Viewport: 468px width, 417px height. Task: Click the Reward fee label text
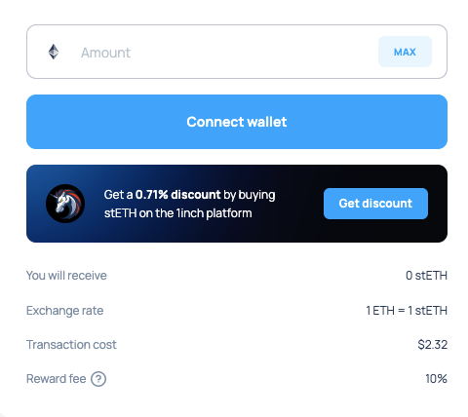[x=57, y=379]
